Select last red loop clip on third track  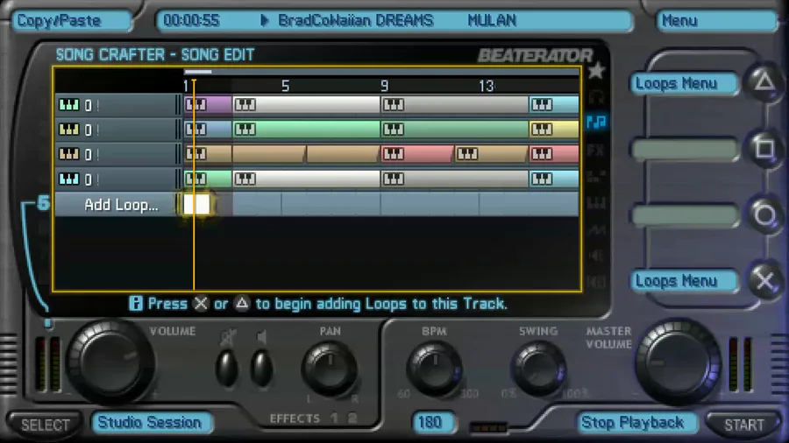[x=553, y=154]
